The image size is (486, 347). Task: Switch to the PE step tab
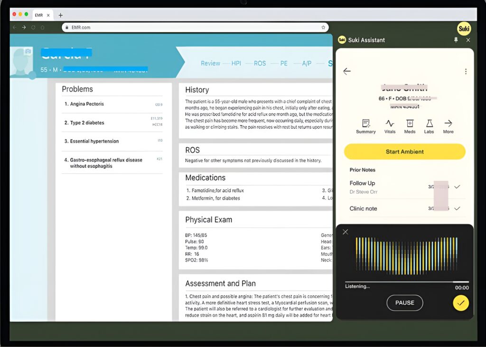click(x=284, y=63)
